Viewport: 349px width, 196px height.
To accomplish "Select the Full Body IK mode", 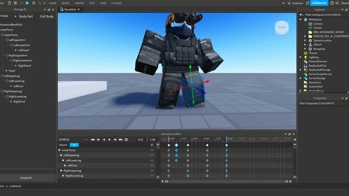I will [x=46, y=16].
